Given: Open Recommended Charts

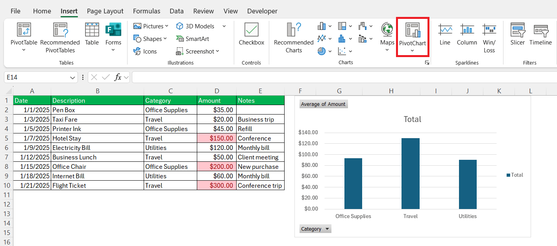Looking at the screenshot, I should point(294,38).
